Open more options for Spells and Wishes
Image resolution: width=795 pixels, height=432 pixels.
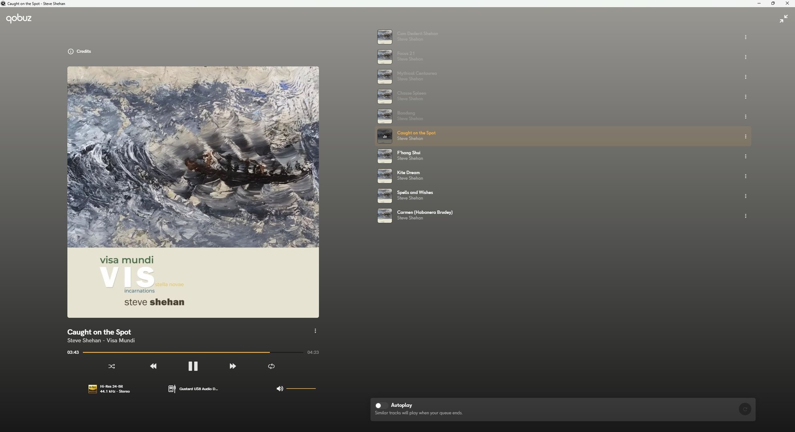(745, 196)
